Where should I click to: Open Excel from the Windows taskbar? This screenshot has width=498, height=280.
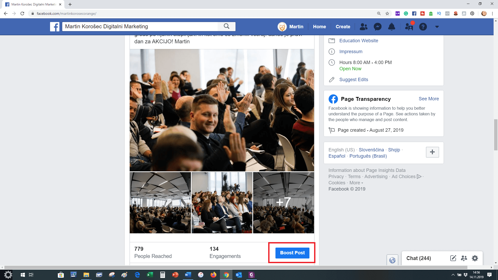[150, 275]
